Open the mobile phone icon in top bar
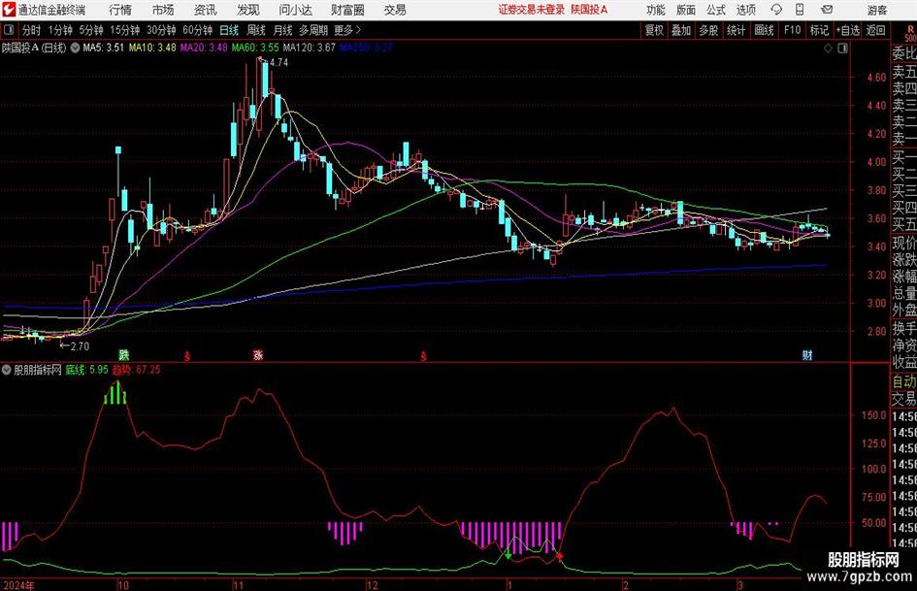Image resolution: width=917 pixels, height=591 pixels. 800,10
